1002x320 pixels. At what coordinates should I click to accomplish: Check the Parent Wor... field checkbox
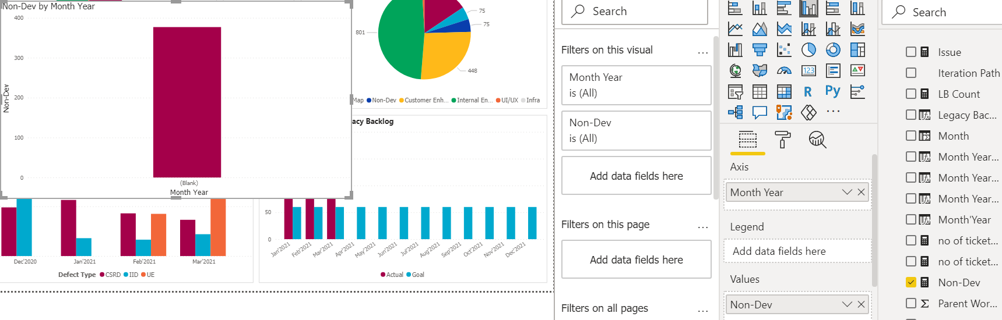(x=911, y=303)
